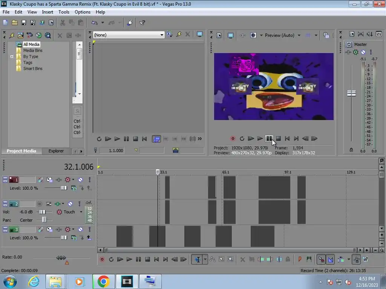Image resolution: width=386 pixels, height=289 pixels.
Task: Save the project using the floppy icon
Action: point(24,23)
